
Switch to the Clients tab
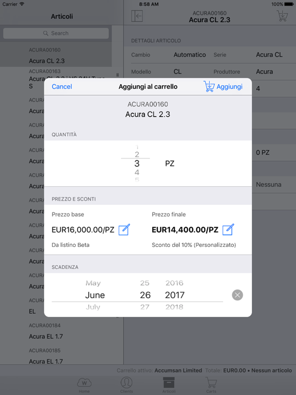pos(126,385)
